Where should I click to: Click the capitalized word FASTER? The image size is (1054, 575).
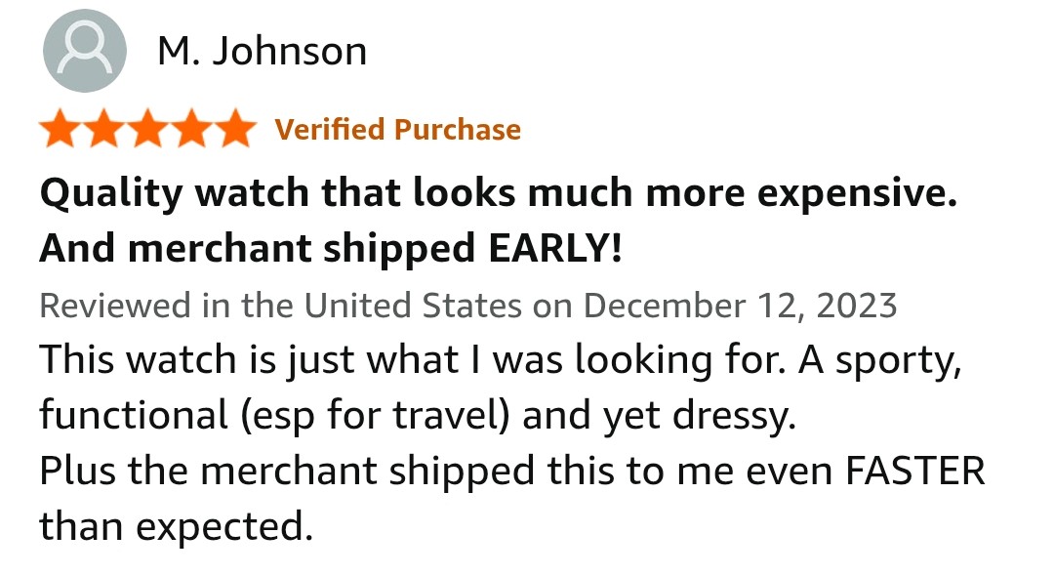pos(915,471)
